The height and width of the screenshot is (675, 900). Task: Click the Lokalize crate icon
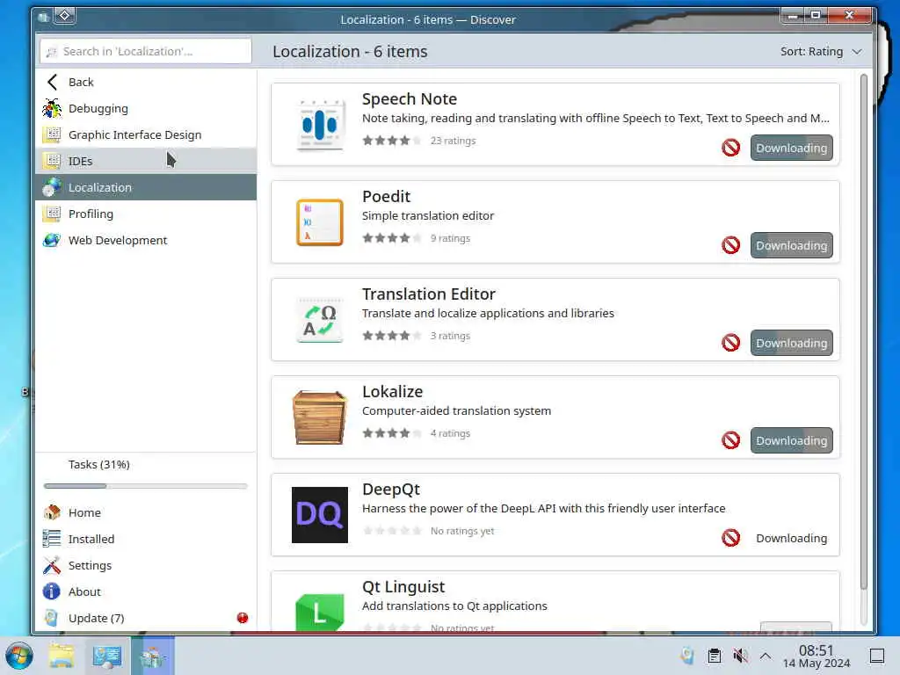click(320, 417)
